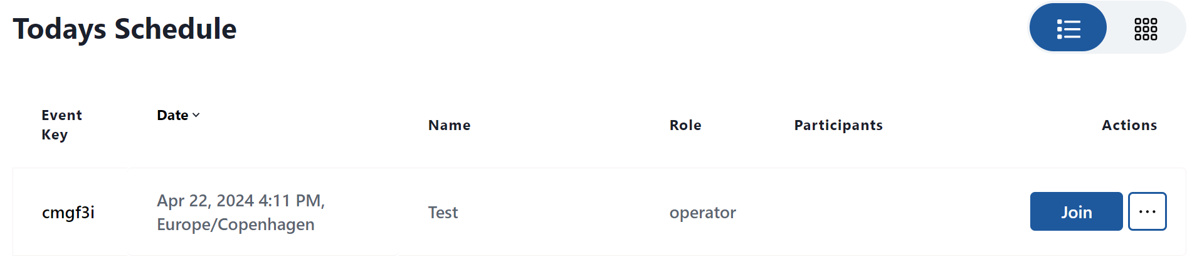Select the Event Key column header

tap(61, 124)
